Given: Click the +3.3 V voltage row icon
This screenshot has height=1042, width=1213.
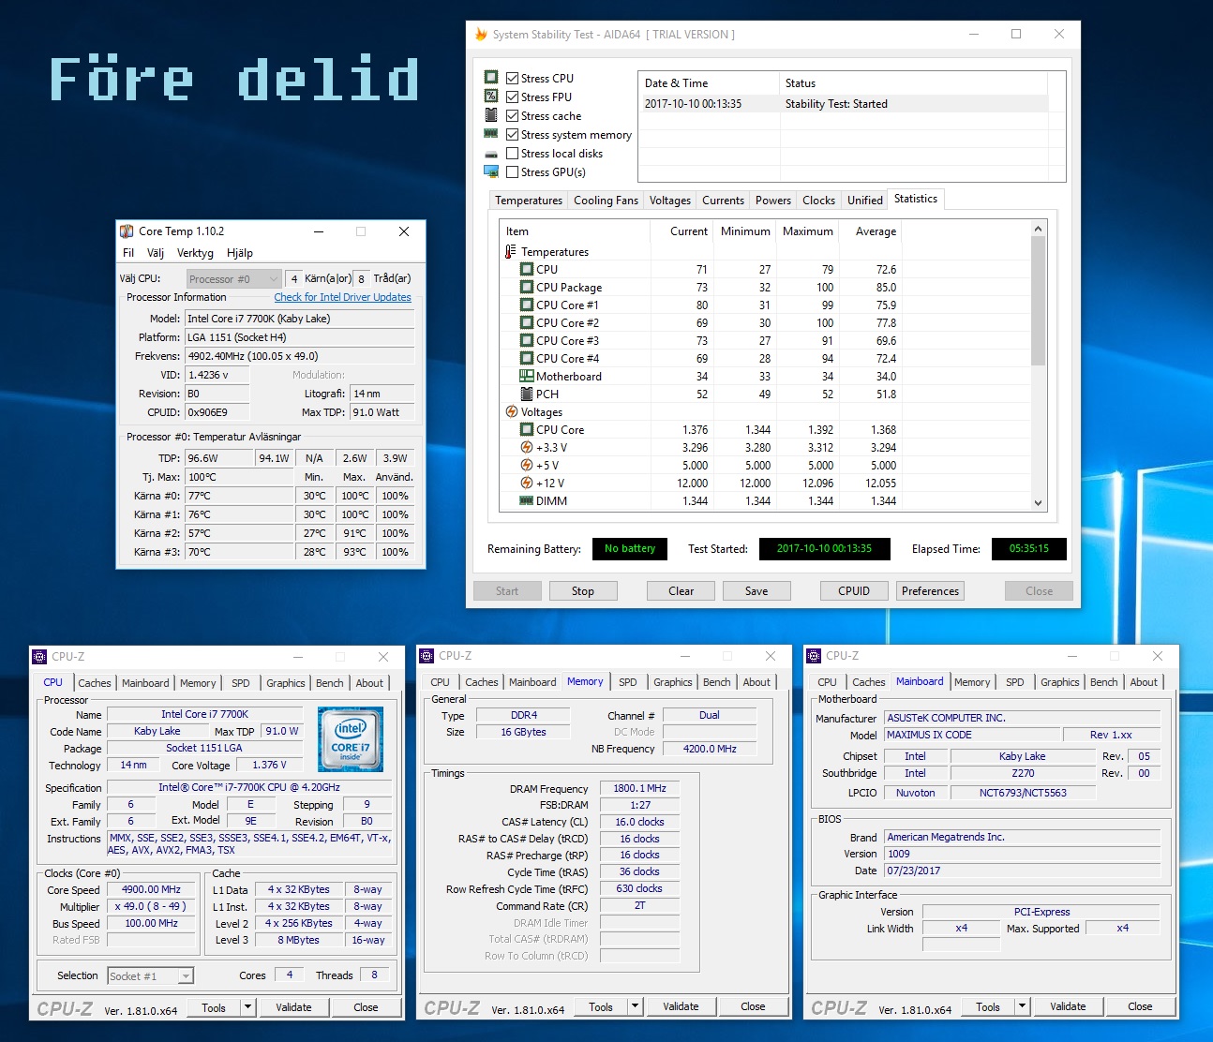Looking at the screenshot, I should [527, 447].
